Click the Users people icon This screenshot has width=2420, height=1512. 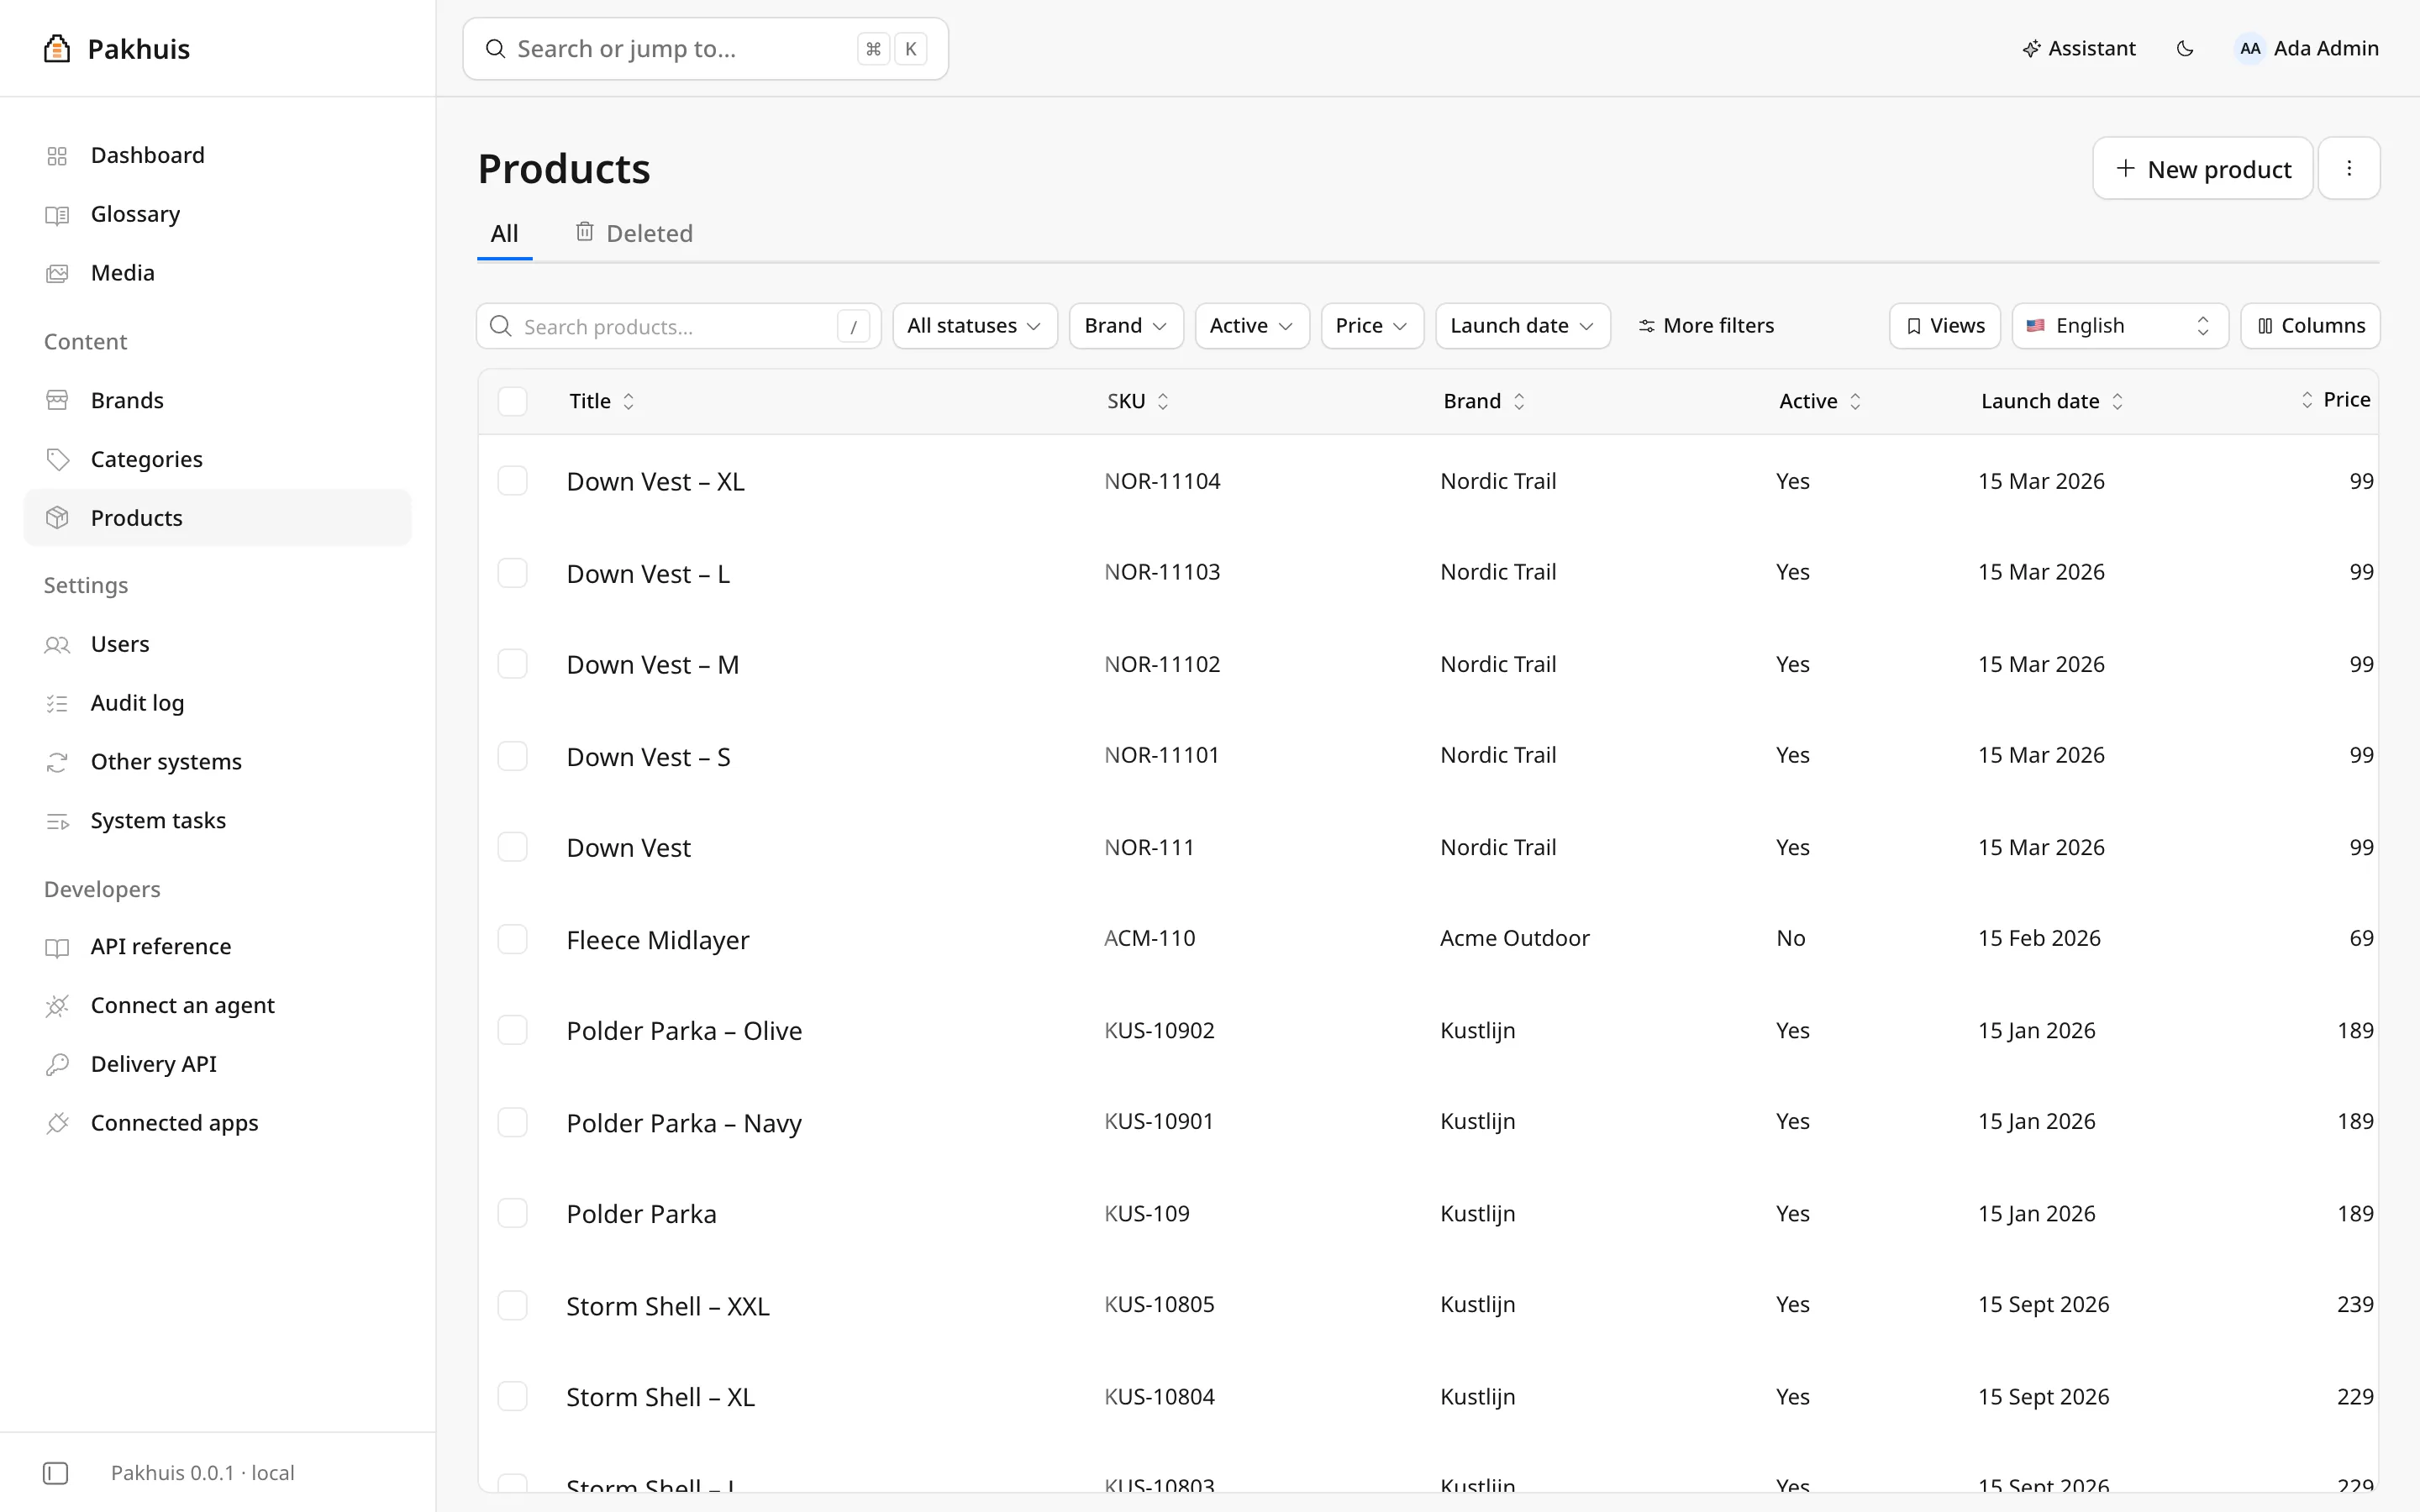click(x=57, y=644)
